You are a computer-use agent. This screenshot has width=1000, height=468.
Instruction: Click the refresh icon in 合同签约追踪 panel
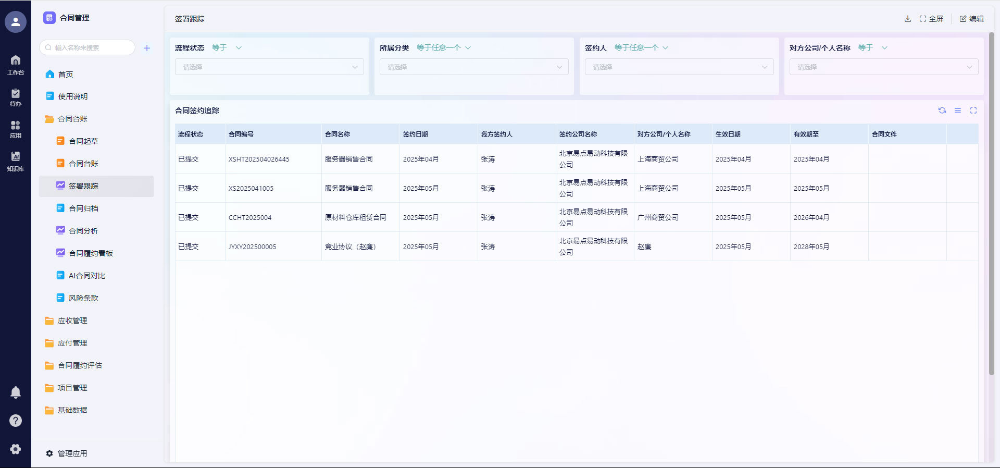[942, 110]
